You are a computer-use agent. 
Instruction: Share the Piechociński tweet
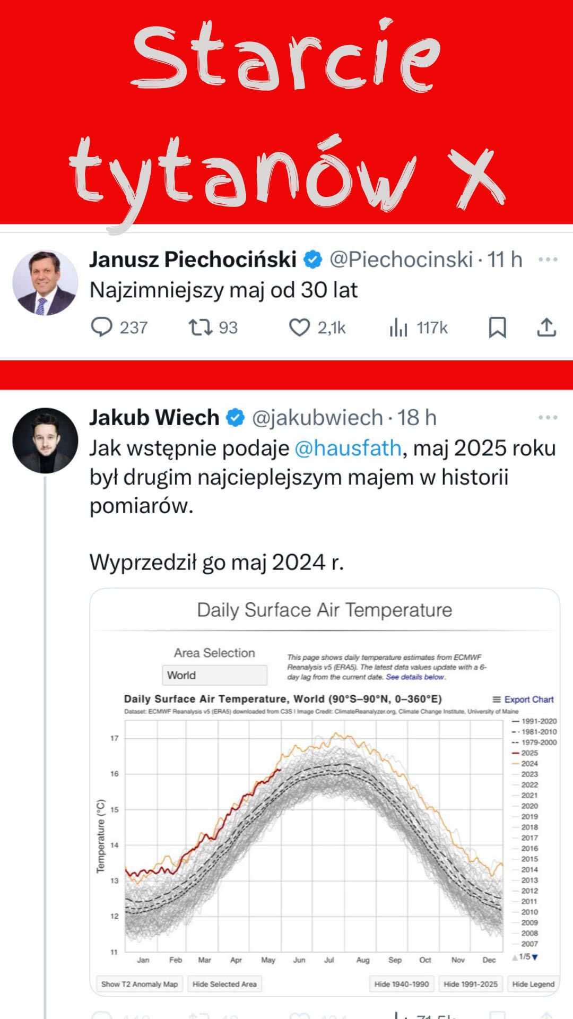[x=546, y=327]
